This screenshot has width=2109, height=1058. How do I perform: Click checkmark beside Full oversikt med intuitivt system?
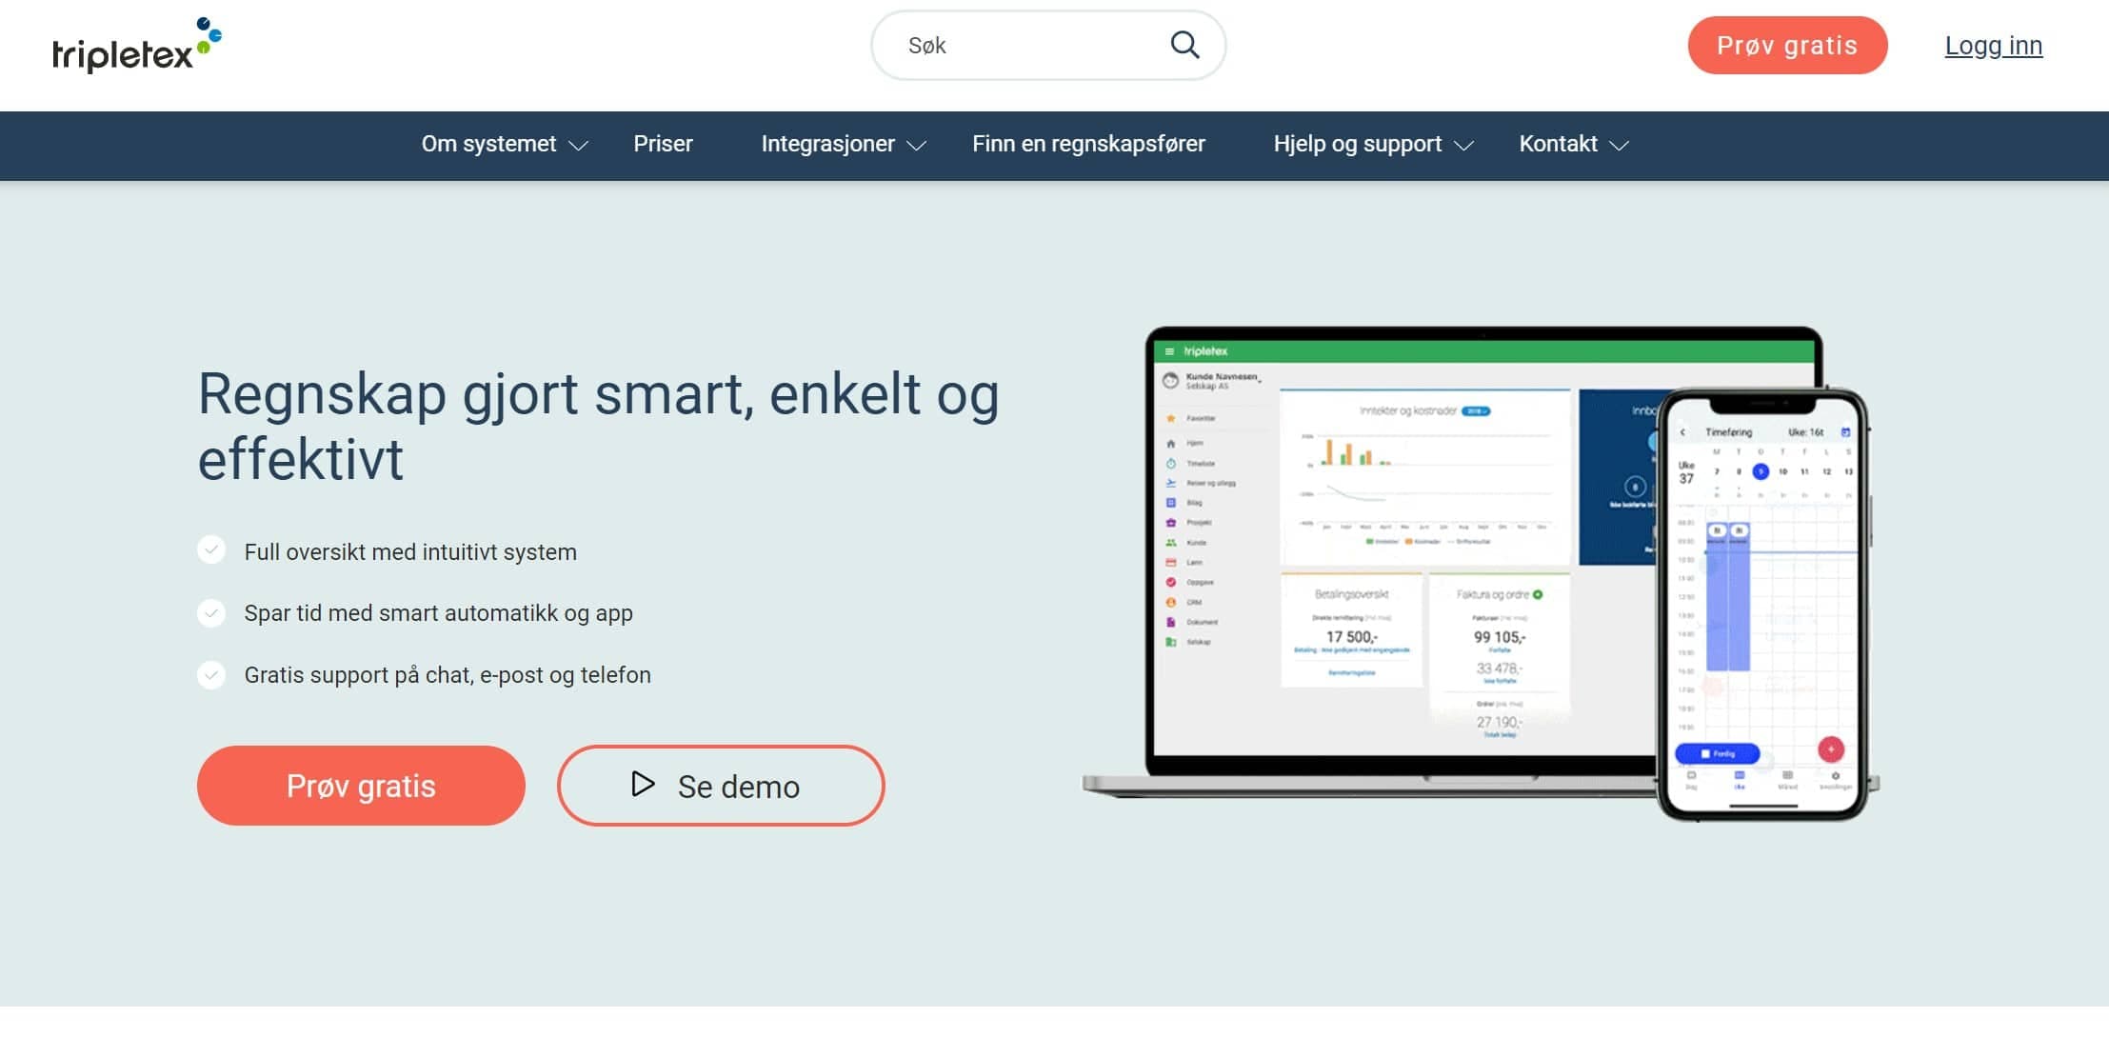point(211,550)
